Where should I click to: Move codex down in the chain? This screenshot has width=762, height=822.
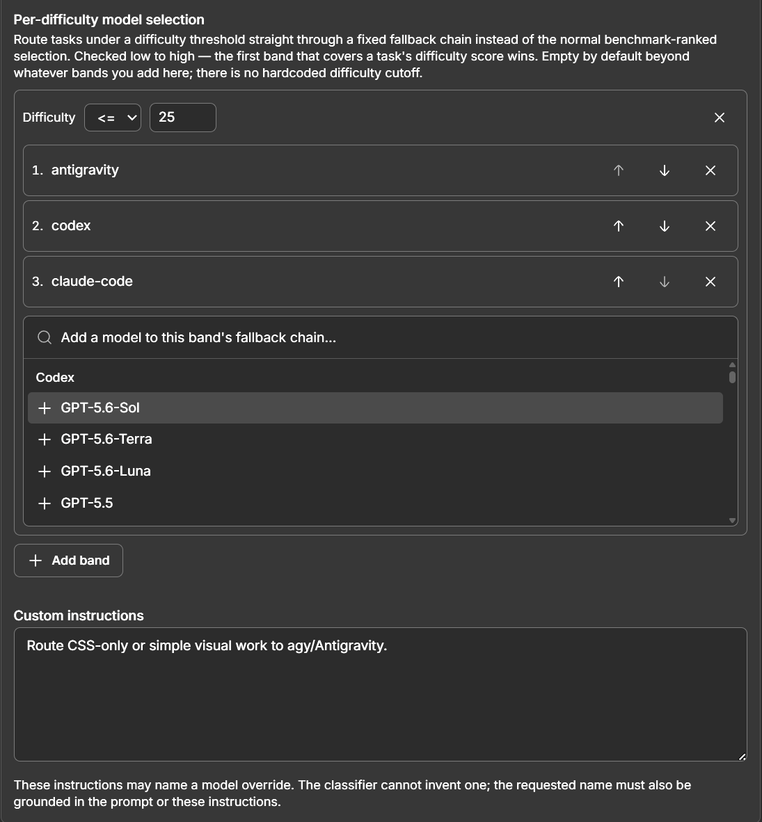(664, 226)
